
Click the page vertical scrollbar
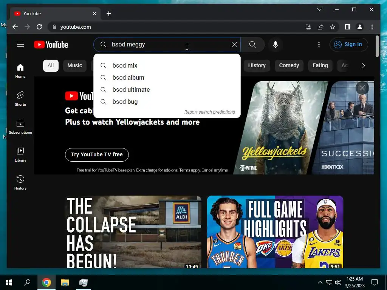[x=377, y=46]
